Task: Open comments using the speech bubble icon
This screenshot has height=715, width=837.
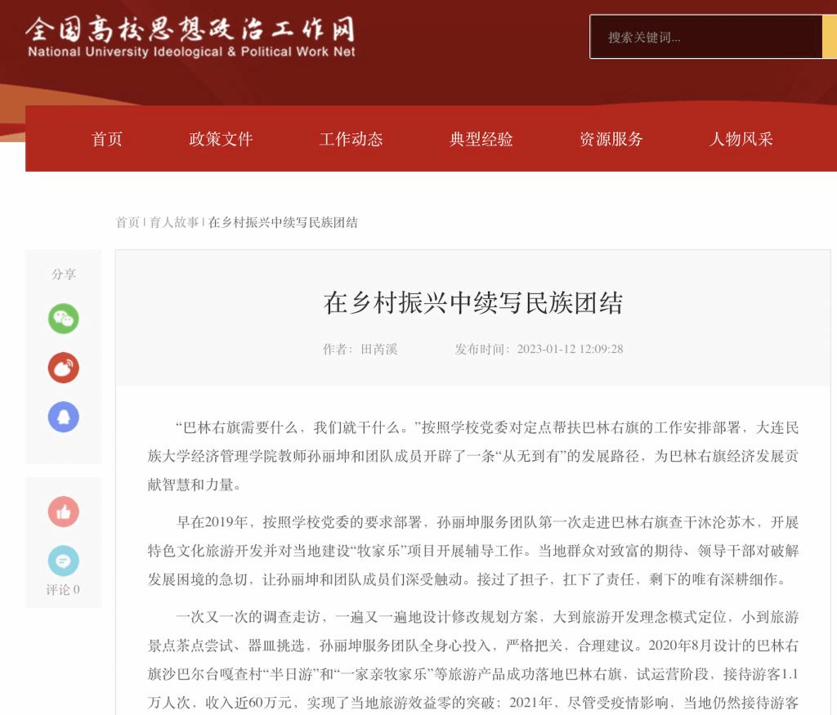Action: 64,561
